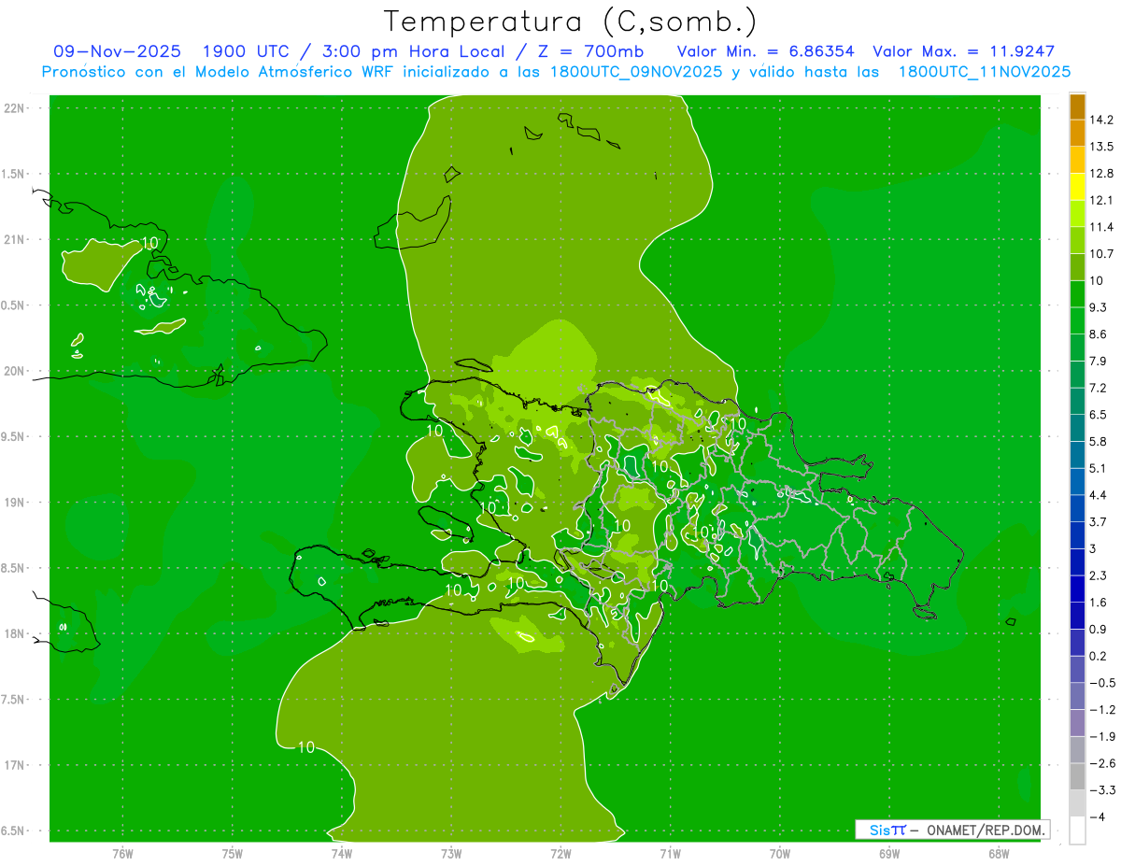Pick the orange swatch between 13.5 and 14.2
The width and height of the screenshot is (1121, 866).
point(1077,134)
